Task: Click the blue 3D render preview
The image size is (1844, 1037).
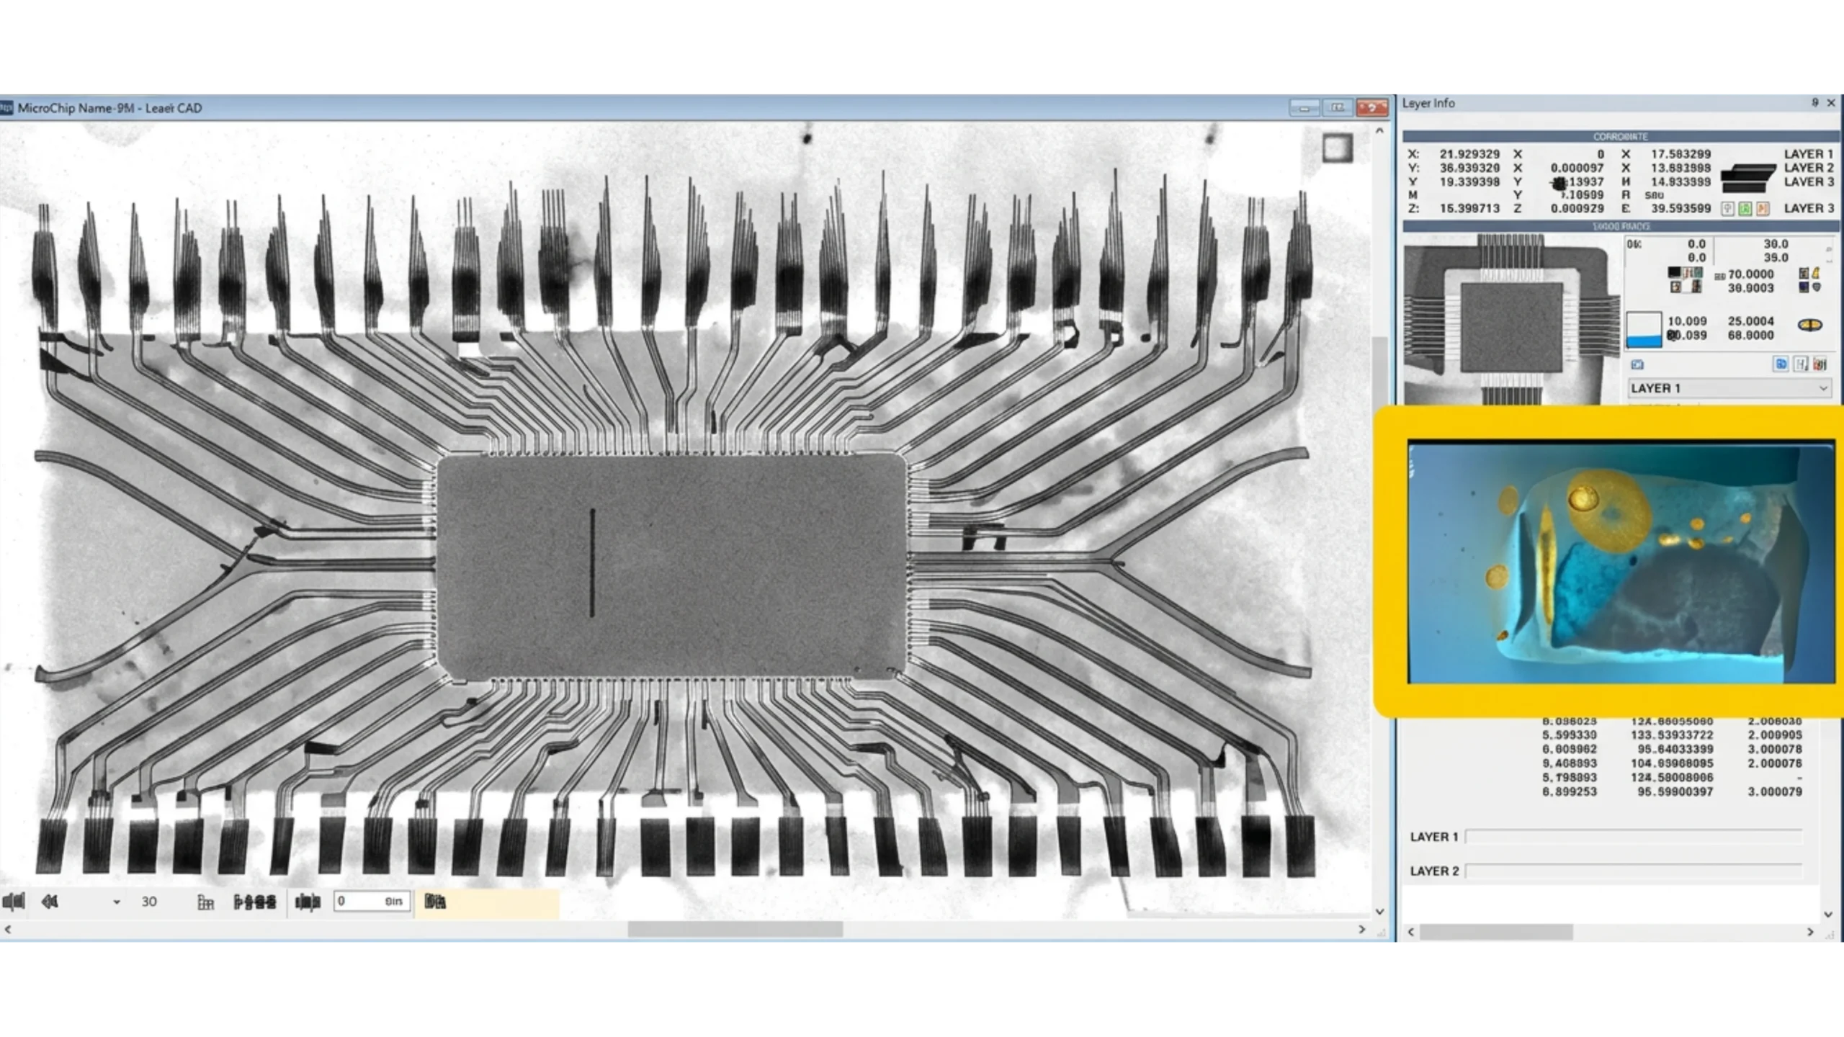Action: pyautogui.click(x=1621, y=562)
